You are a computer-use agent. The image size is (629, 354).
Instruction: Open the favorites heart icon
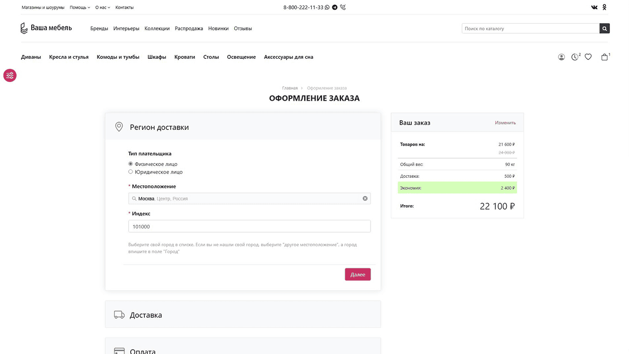coord(588,57)
